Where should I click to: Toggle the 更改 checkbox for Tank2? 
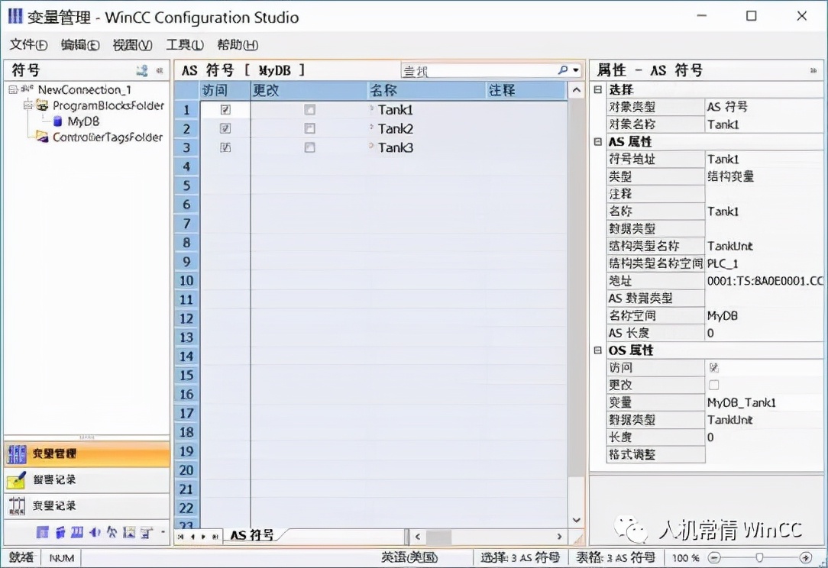[x=309, y=128]
